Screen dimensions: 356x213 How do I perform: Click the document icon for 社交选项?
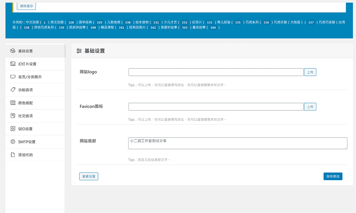pyautogui.click(x=13, y=116)
